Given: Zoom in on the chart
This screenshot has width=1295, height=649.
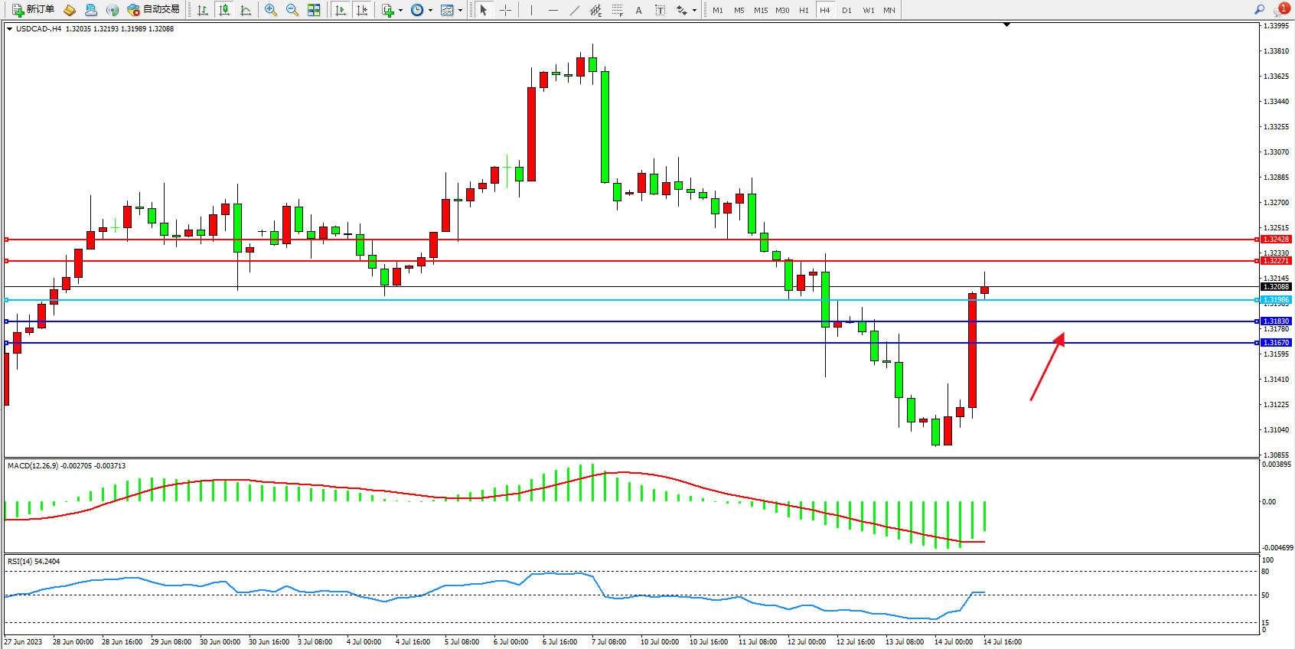Looking at the screenshot, I should [x=271, y=10].
